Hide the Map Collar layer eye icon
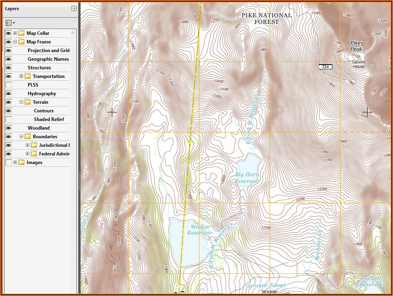The width and height of the screenshot is (393, 296). point(9,33)
